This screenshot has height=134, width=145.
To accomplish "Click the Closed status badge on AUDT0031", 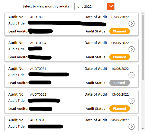I will click(x=120, y=83).
